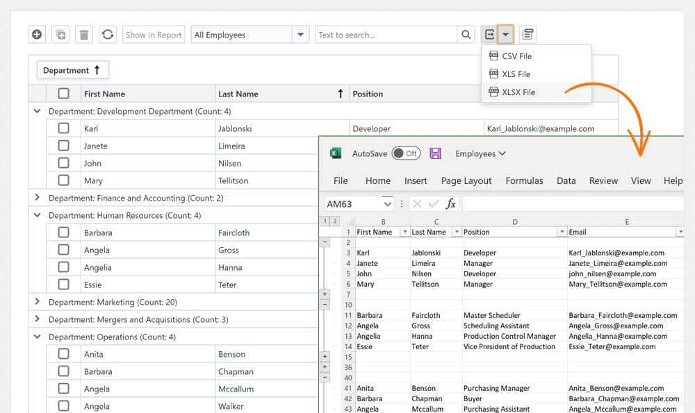
Task: Click the rightmost toolbar column chooser icon
Action: [528, 35]
